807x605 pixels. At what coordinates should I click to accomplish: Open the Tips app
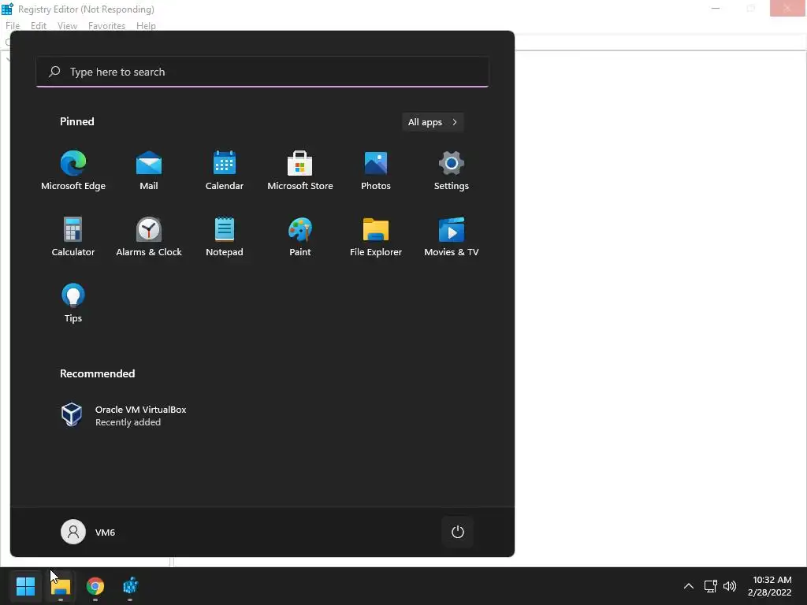pos(73,303)
